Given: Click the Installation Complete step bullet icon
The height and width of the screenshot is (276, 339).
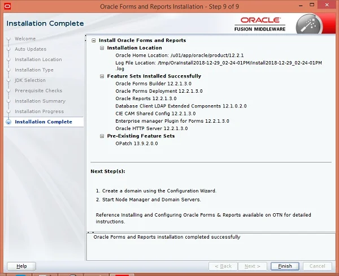Looking at the screenshot, I should pyautogui.click(x=8, y=122).
